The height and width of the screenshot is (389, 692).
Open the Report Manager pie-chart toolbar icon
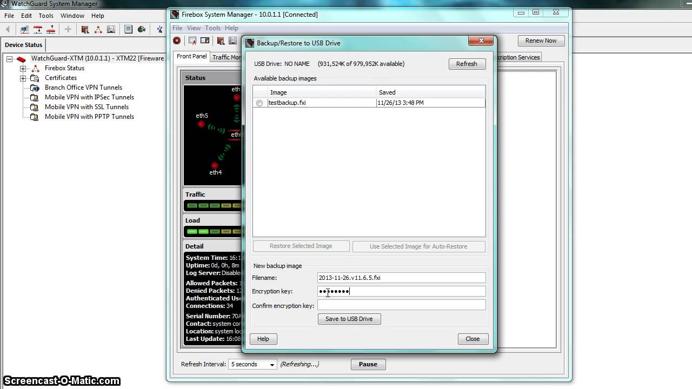pyautogui.click(x=142, y=29)
